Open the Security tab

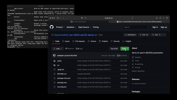(x=115, y=41)
